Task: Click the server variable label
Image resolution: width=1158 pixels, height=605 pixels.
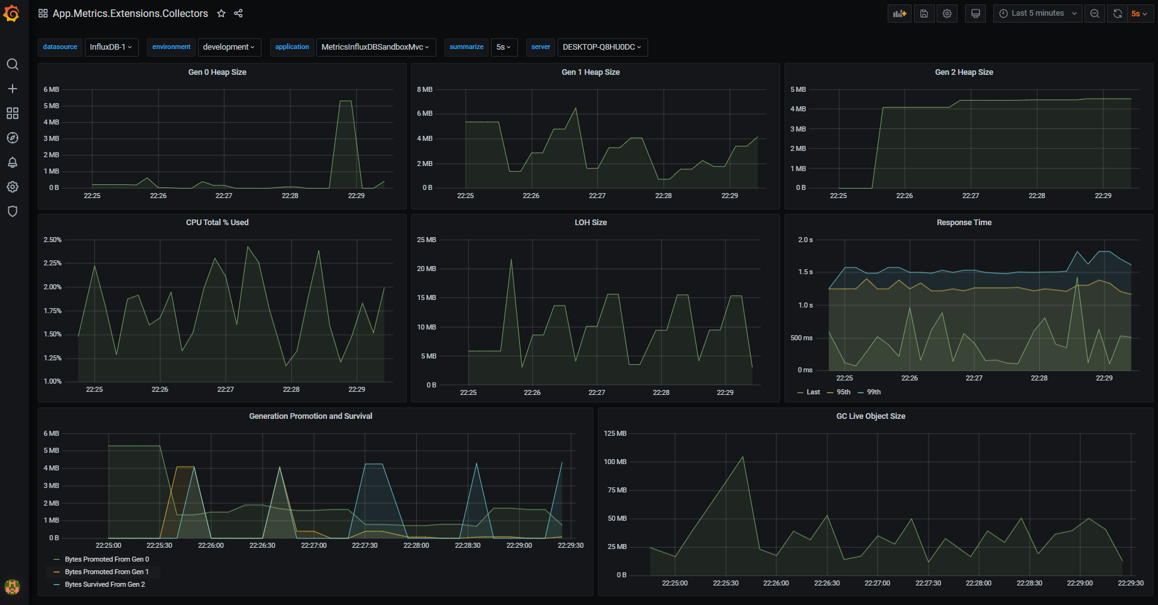Action: tap(541, 47)
